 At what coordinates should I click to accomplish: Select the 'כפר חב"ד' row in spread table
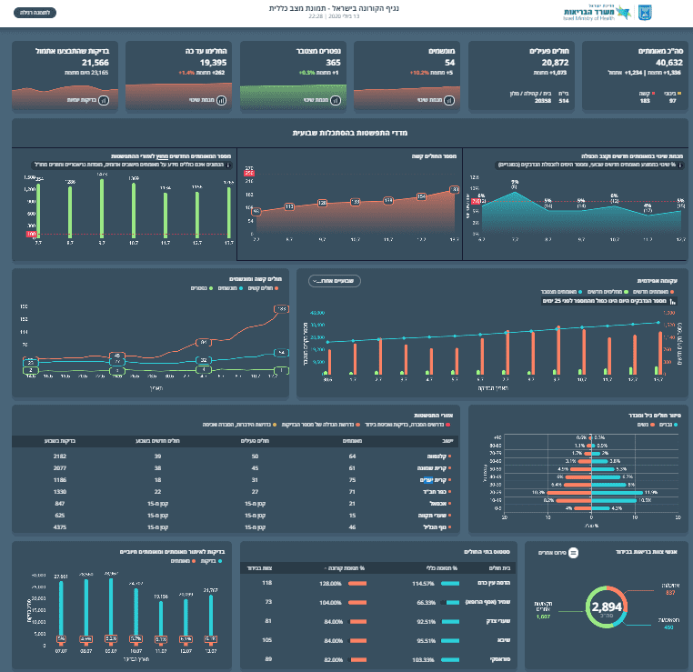coord(236,492)
